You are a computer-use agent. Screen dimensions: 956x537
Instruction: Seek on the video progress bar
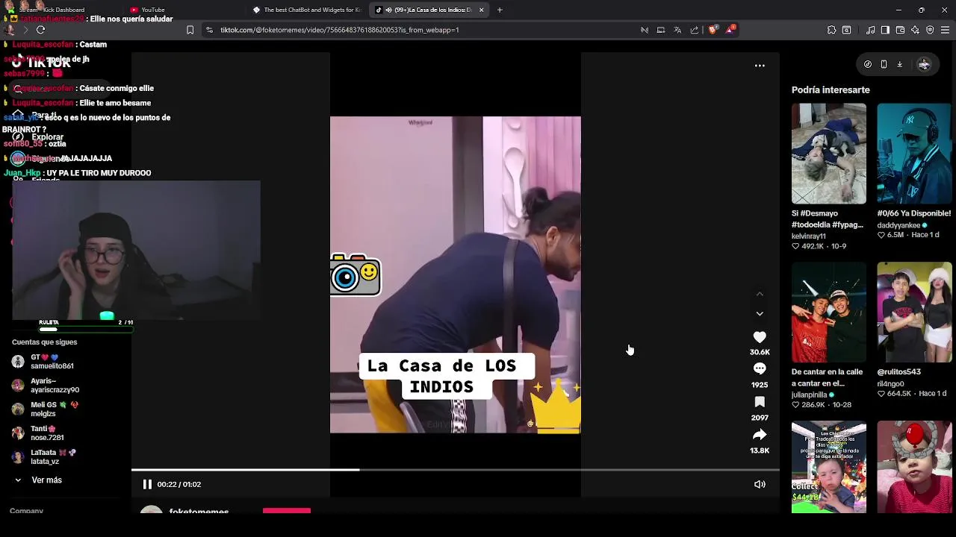[456, 470]
